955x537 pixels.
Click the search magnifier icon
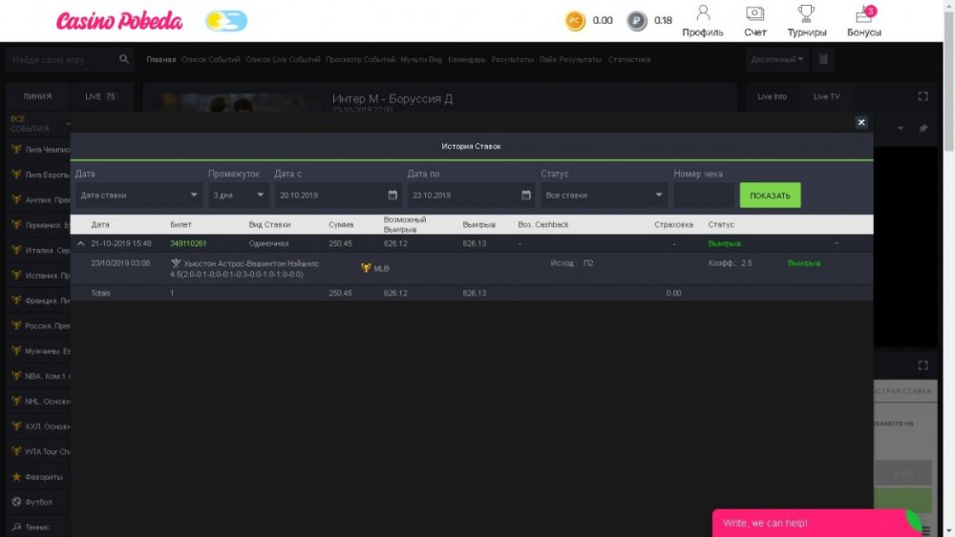pos(124,59)
